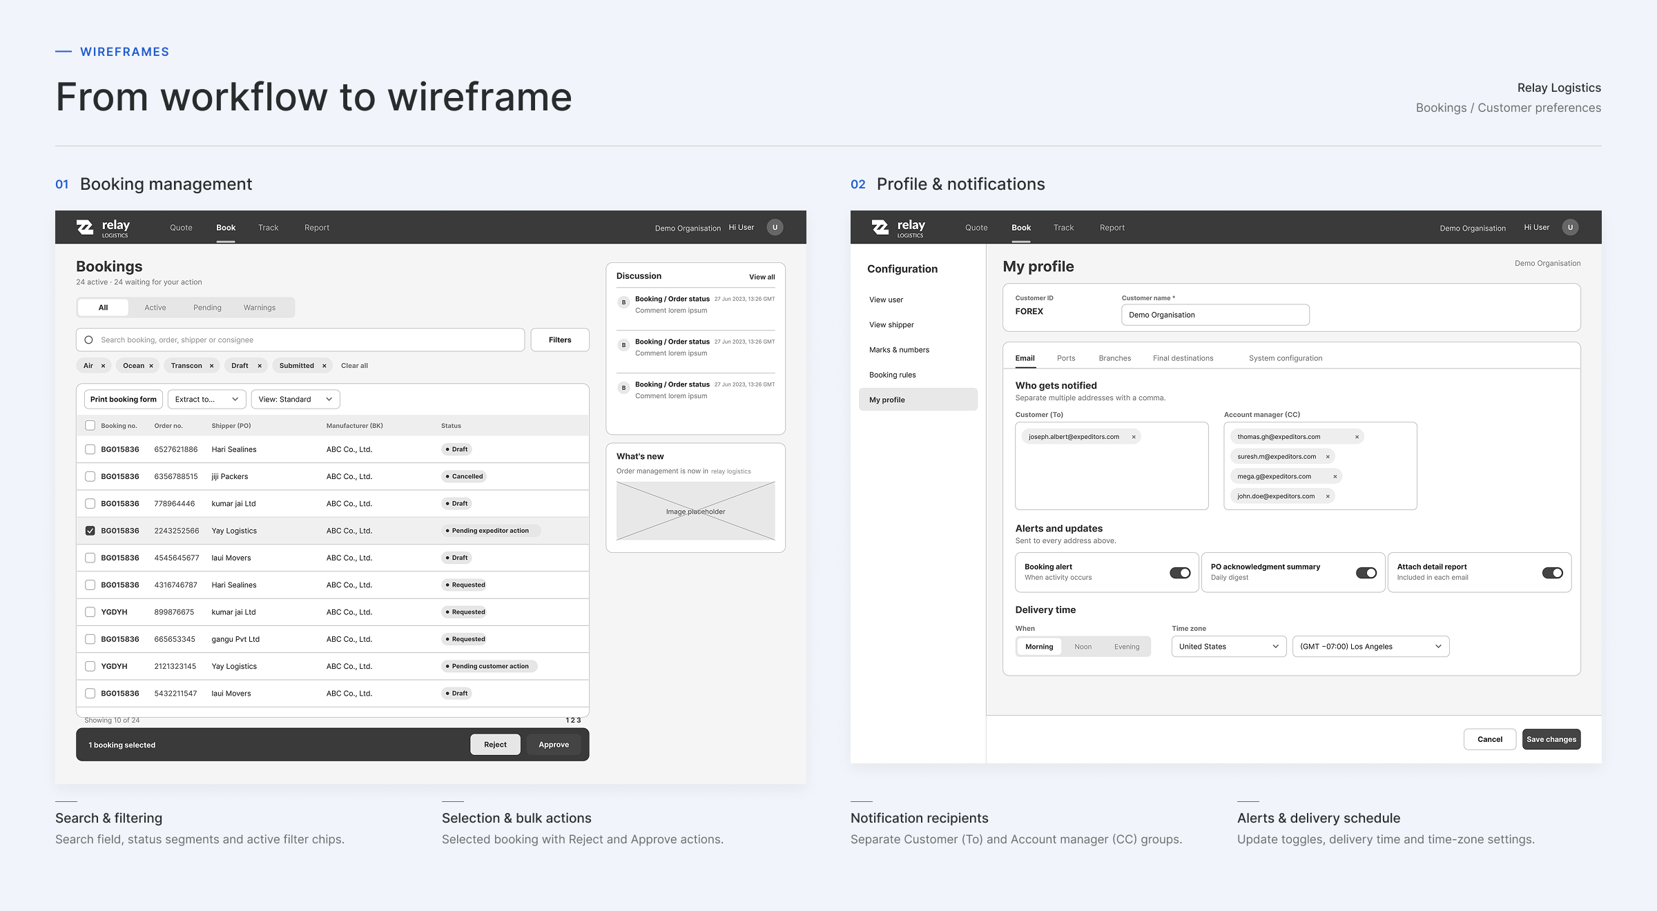Open the System configuration tab
The height and width of the screenshot is (911, 1657).
(x=1286, y=358)
